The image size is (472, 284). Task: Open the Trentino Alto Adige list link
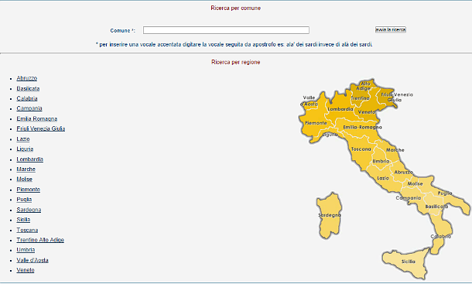tap(40, 240)
